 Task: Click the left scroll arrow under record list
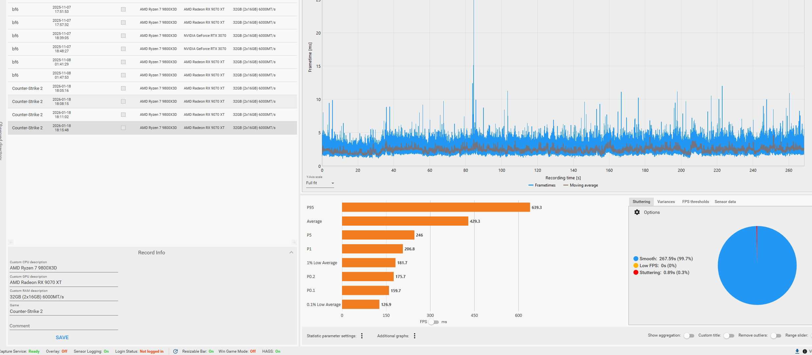tap(11, 242)
